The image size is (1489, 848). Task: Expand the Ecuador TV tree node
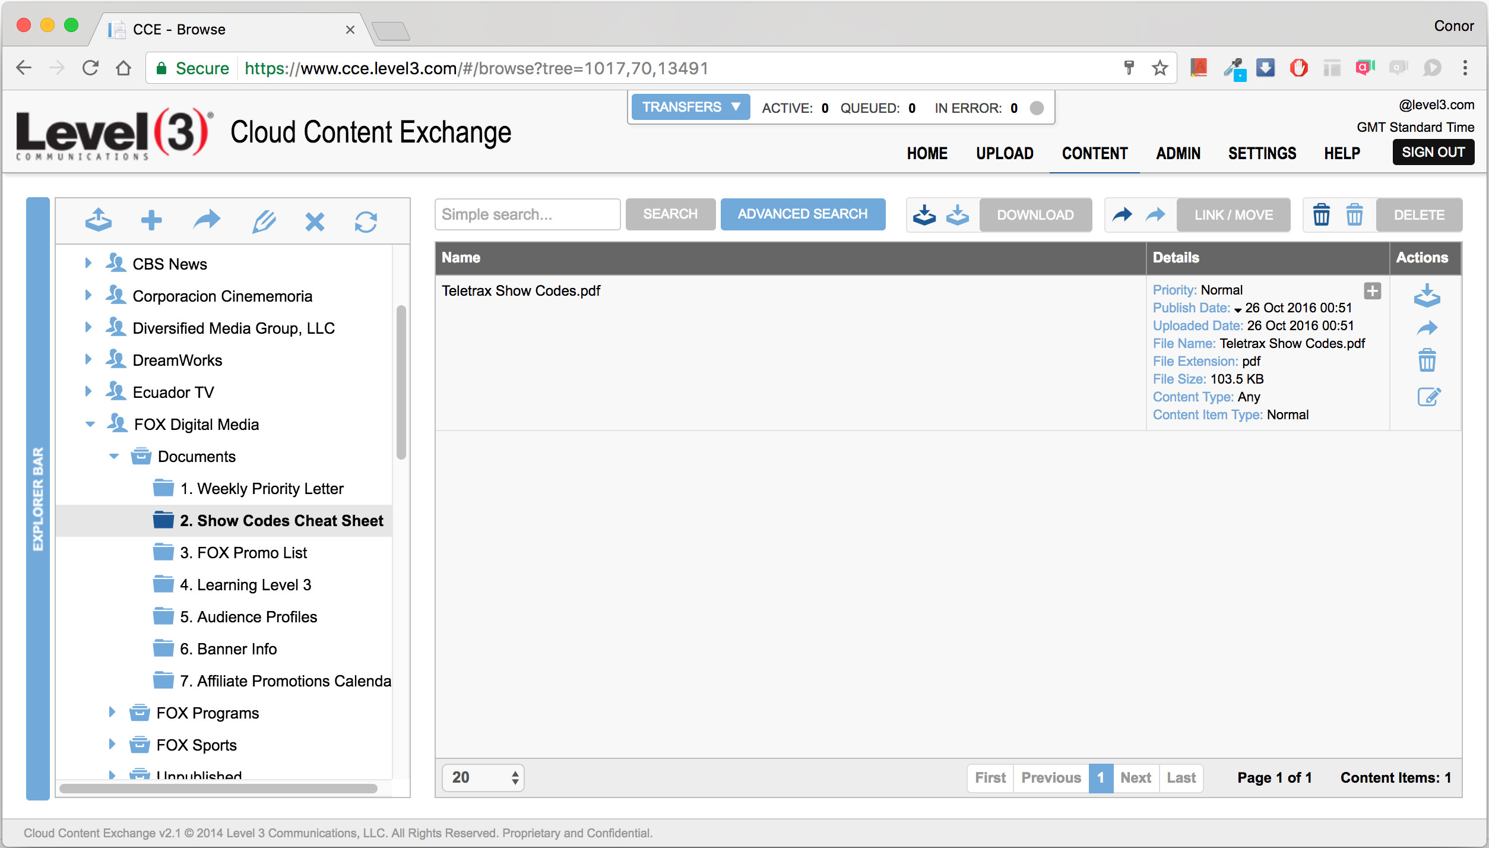pos(88,391)
